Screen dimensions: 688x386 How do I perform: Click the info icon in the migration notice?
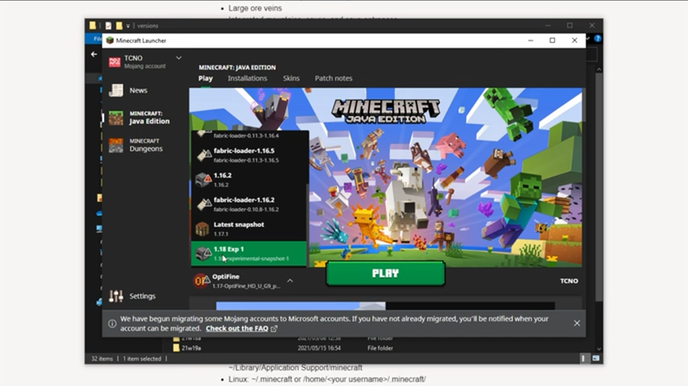pos(112,323)
